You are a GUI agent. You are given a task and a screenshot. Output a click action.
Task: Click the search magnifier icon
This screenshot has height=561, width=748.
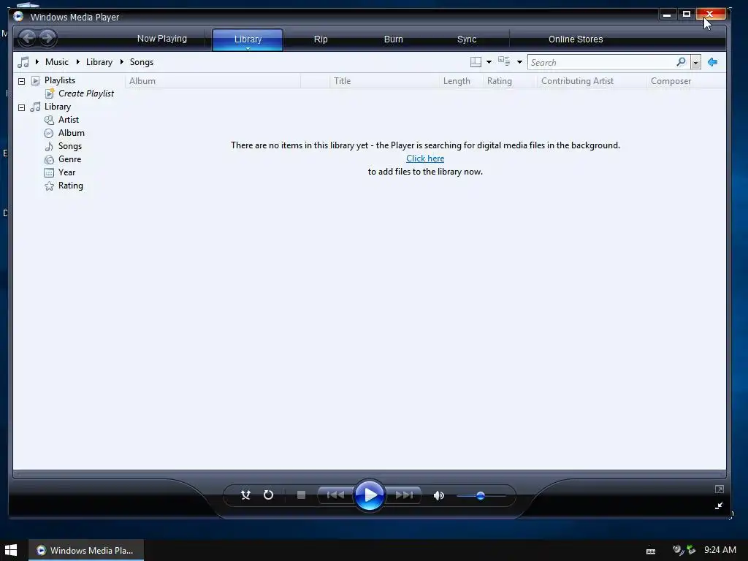coord(682,62)
